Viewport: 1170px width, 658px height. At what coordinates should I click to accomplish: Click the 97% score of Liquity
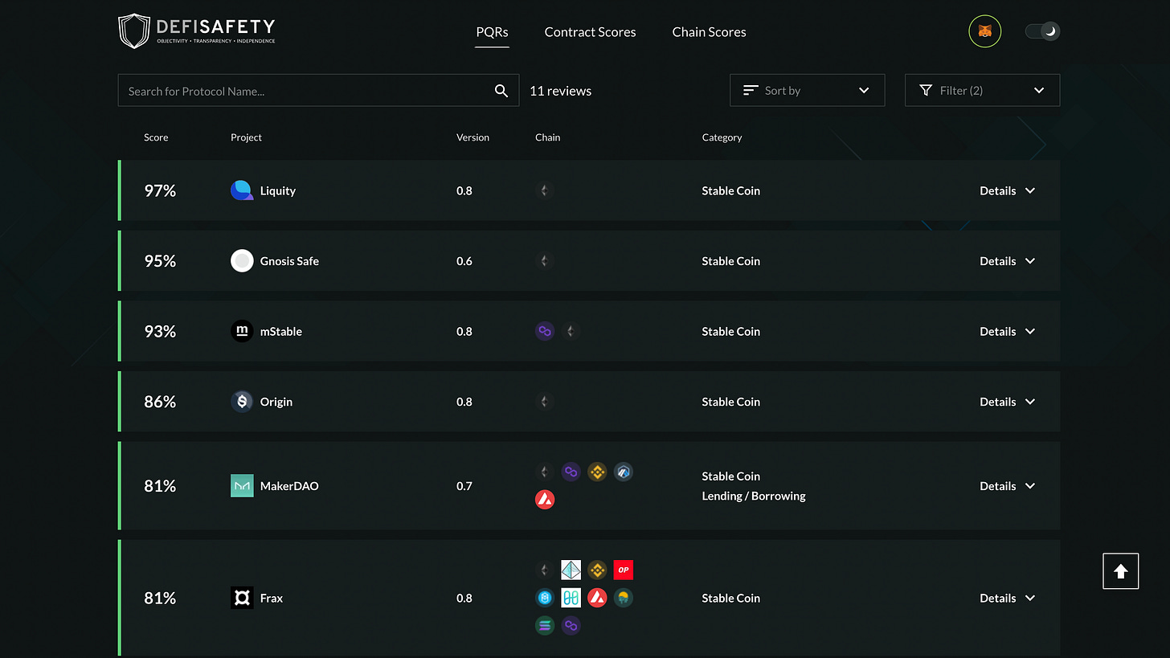coord(160,190)
